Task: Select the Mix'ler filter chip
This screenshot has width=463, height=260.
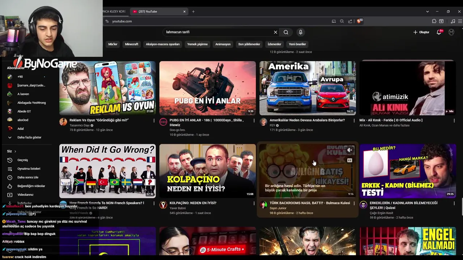Action: 113,44
